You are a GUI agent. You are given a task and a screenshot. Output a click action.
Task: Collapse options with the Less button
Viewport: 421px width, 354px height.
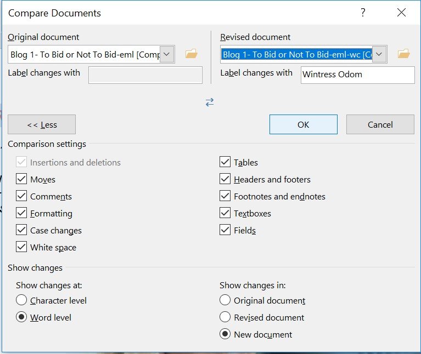pos(42,124)
